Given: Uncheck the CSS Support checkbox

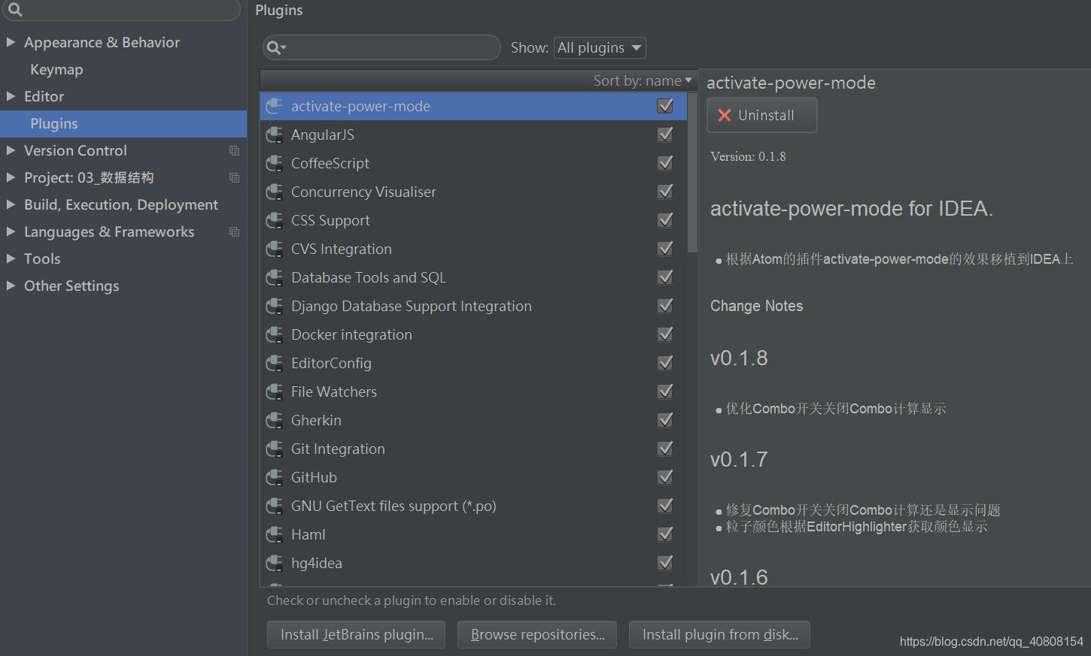Looking at the screenshot, I should 665,220.
